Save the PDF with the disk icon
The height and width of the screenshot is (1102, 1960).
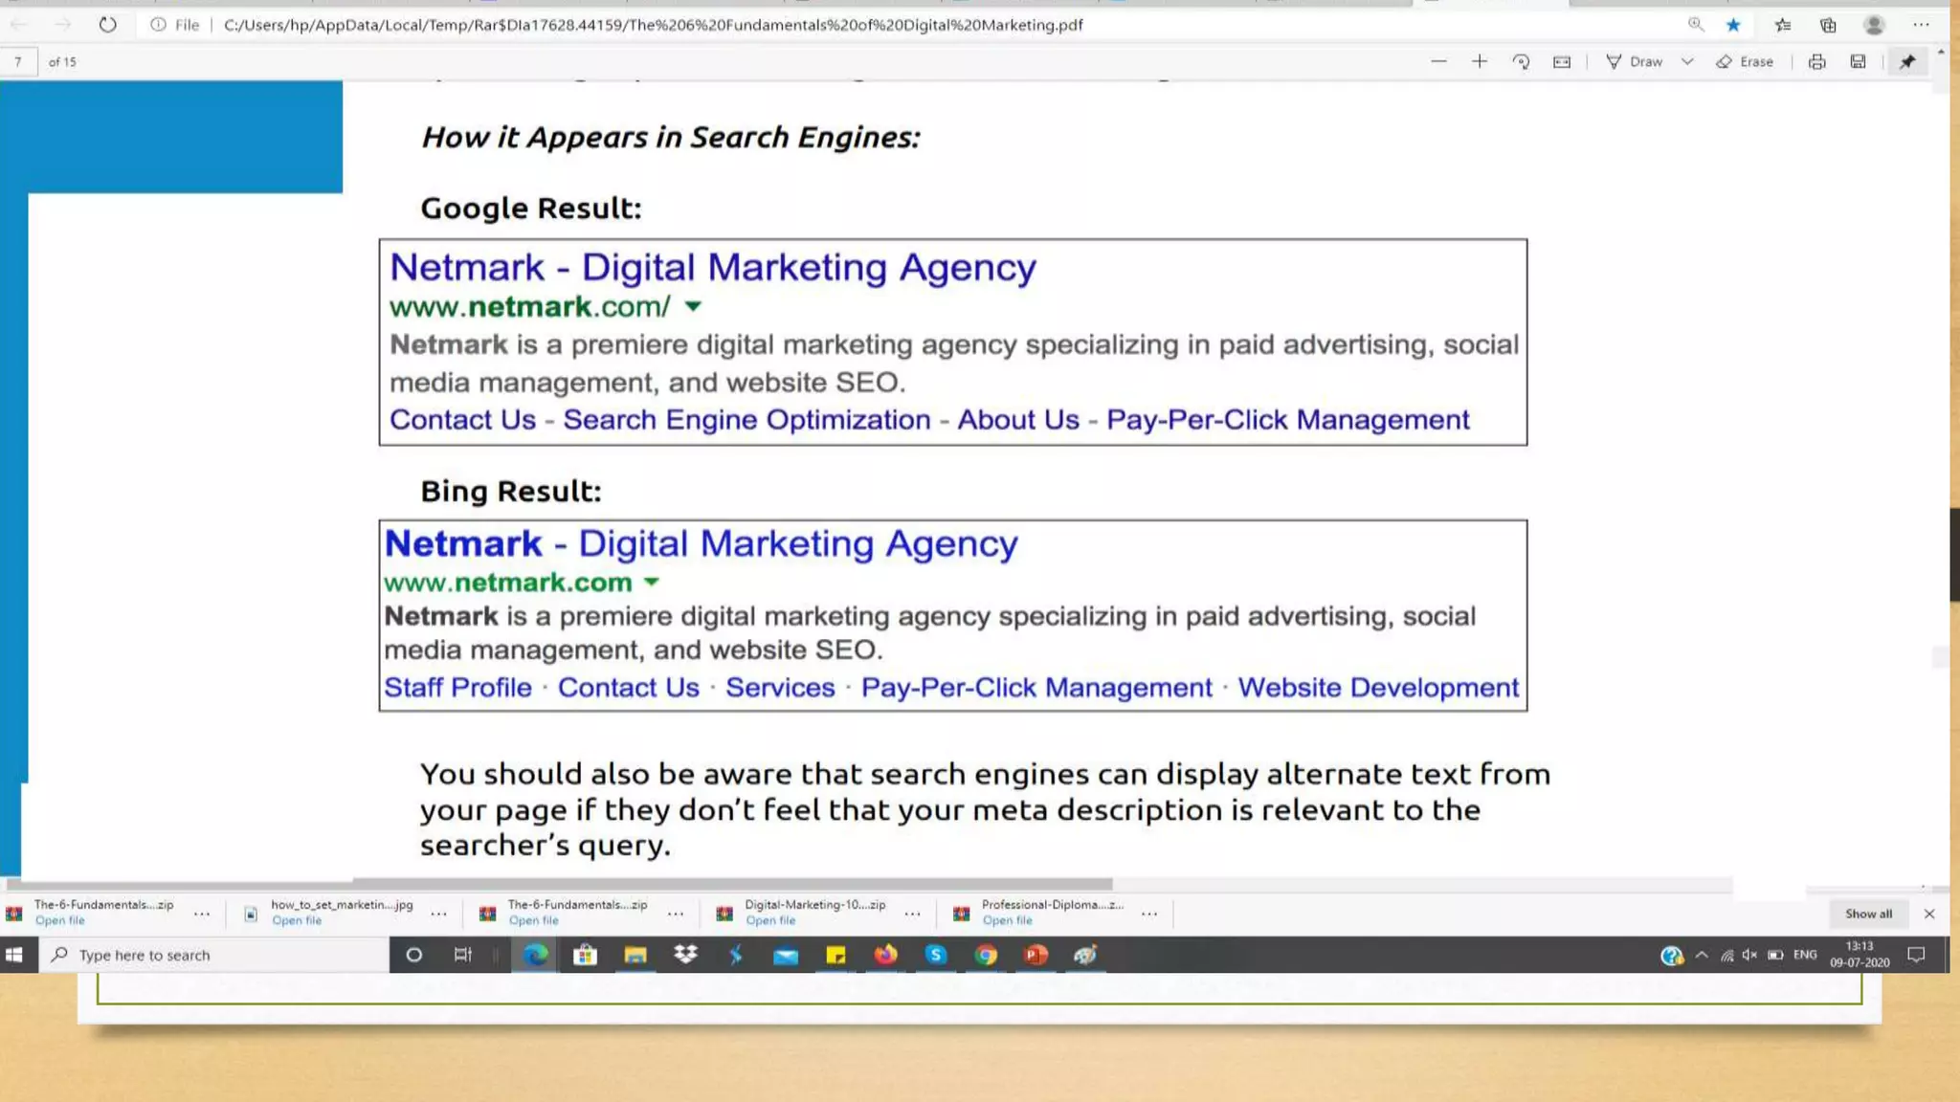pyautogui.click(x=1858, y=61)
